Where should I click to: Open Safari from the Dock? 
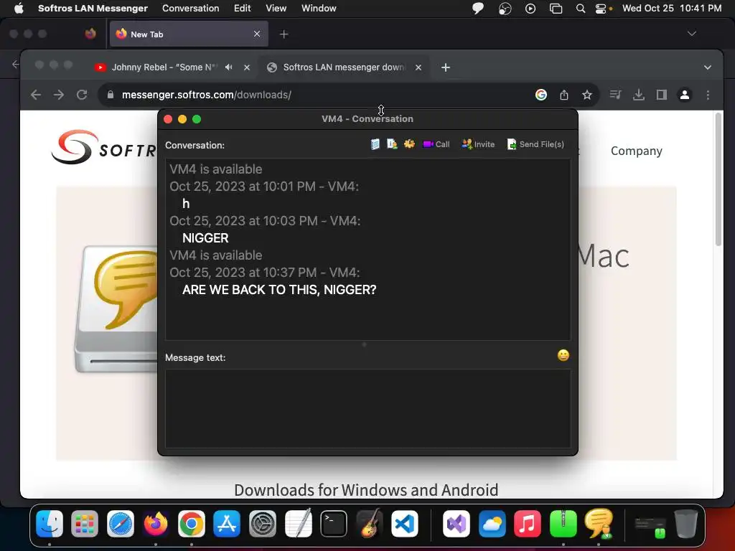[121, 523]
